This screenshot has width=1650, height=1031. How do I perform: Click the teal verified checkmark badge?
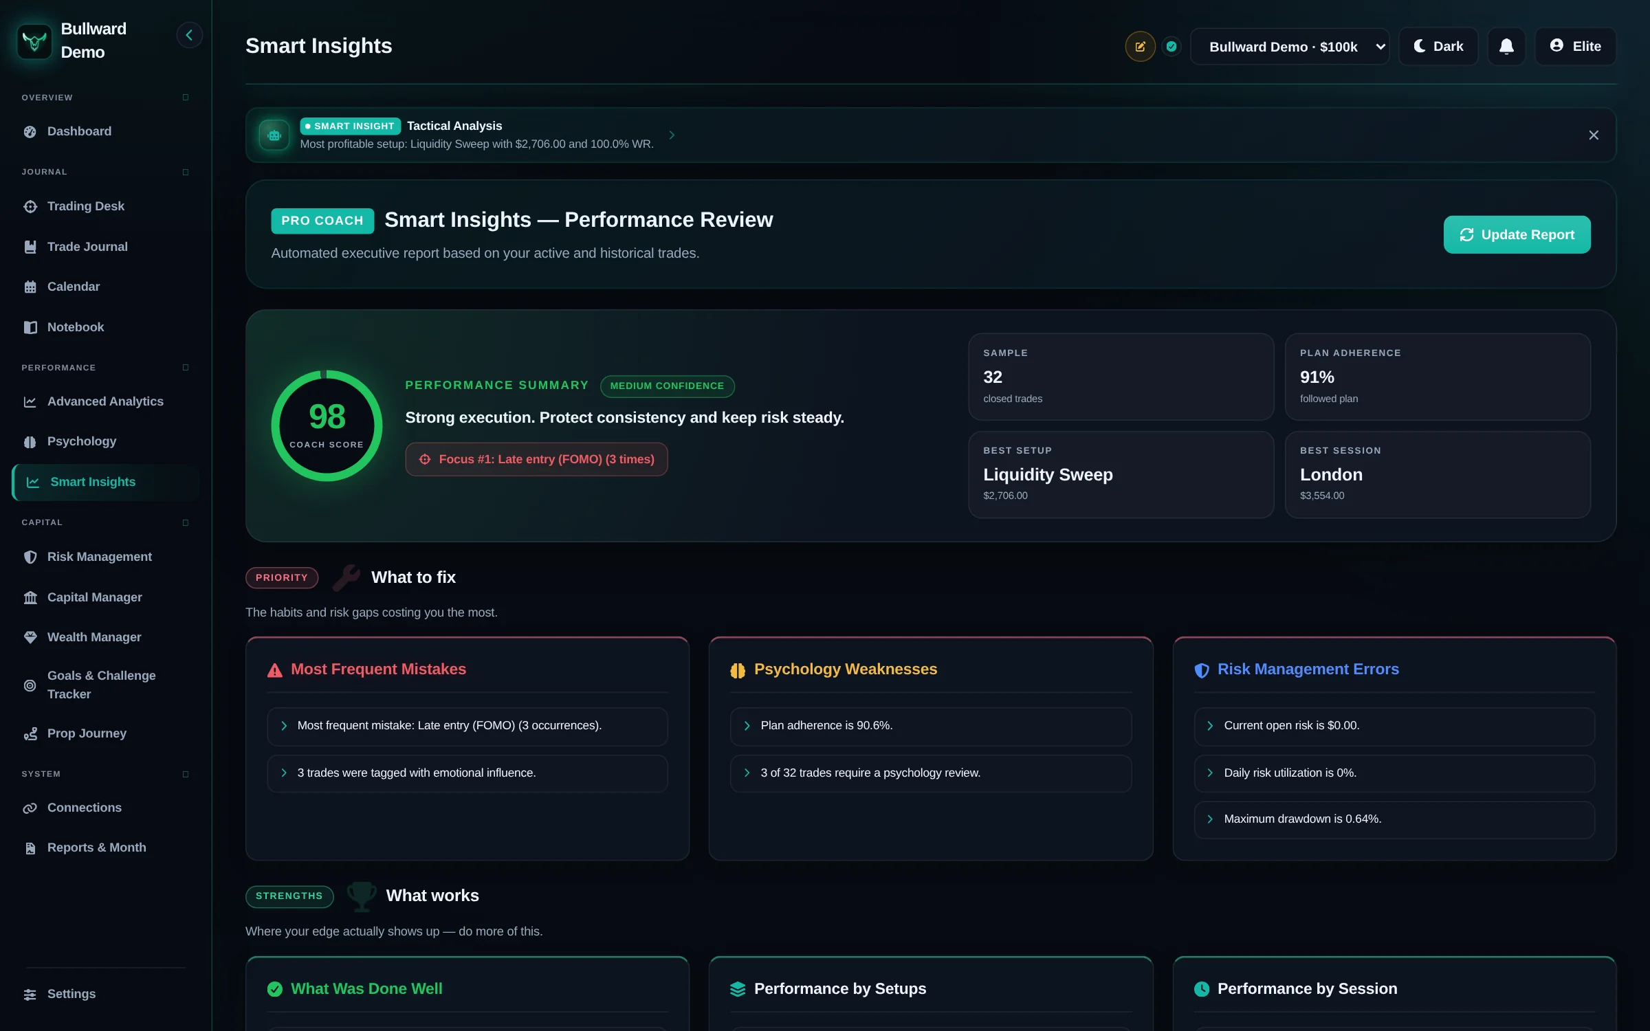1171,47
